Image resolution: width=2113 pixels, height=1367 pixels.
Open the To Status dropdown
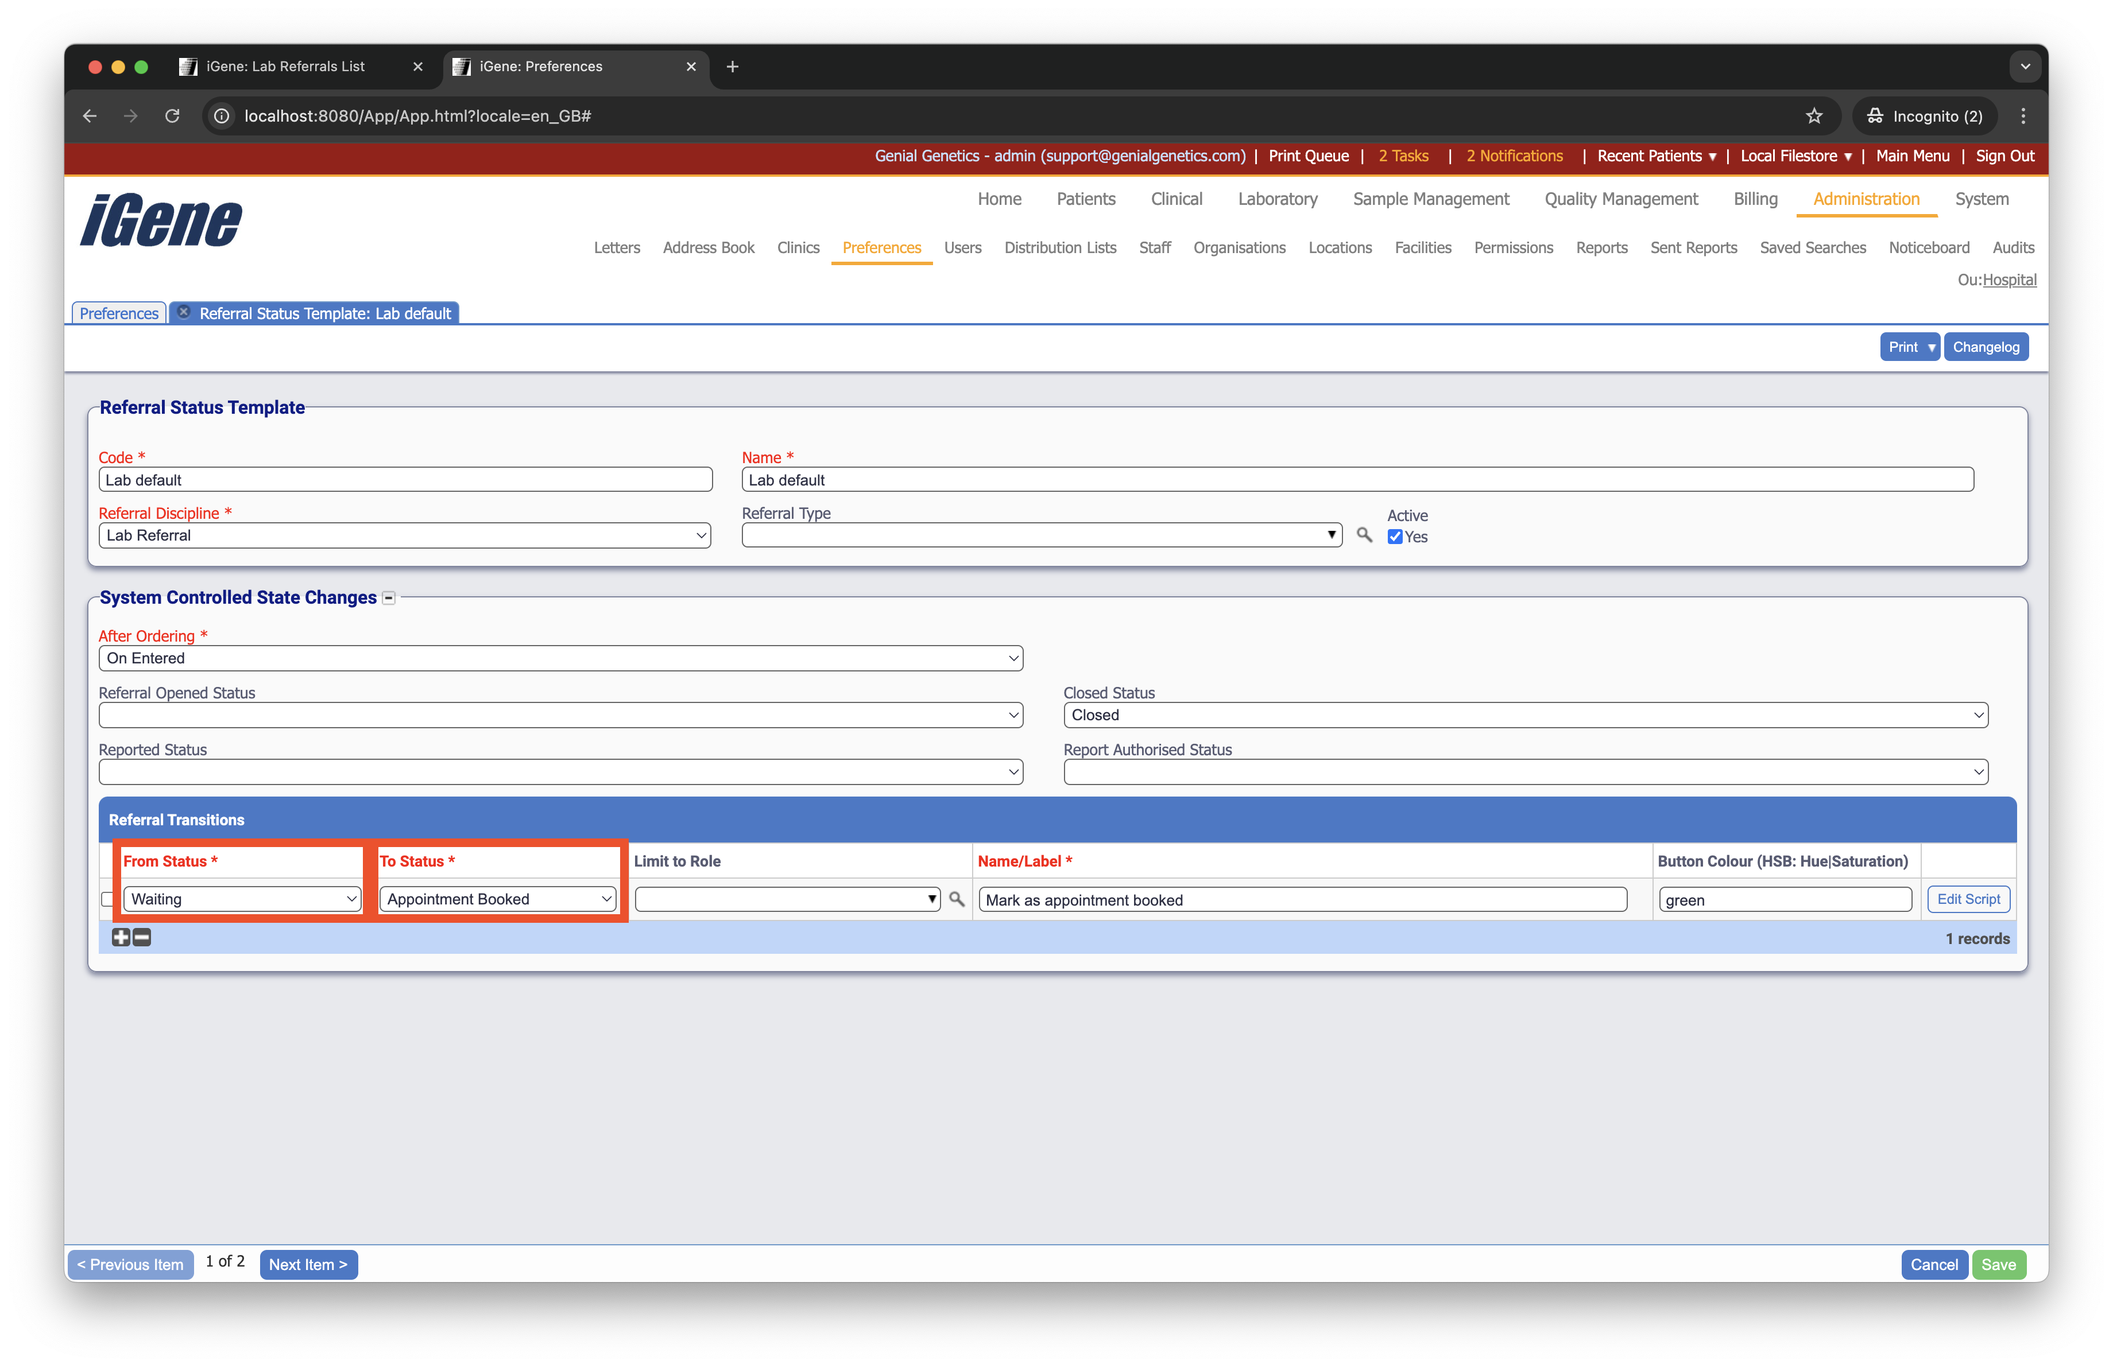(x=498, y=899)
